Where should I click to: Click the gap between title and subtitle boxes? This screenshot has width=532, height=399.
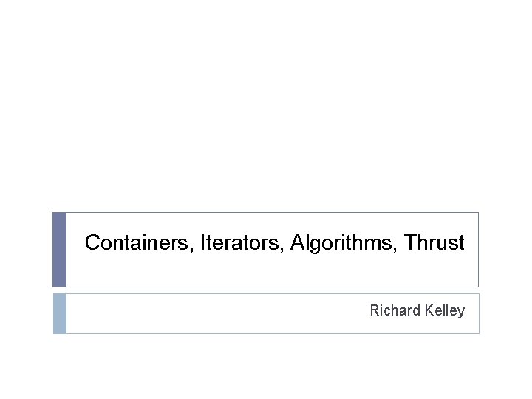point(266,290)
